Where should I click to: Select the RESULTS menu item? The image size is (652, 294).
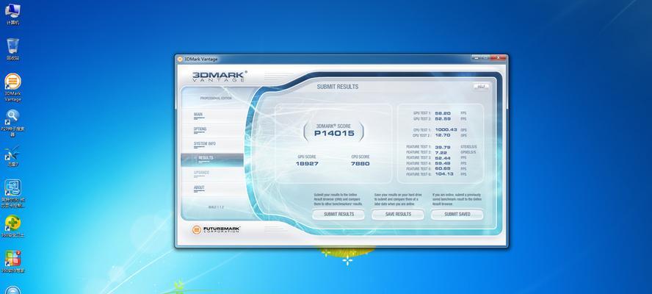[x=212, y=159]
